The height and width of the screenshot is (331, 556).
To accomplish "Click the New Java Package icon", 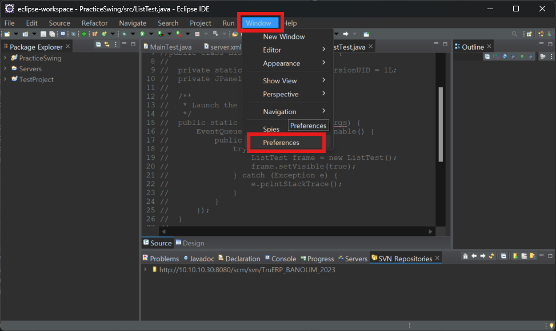I will [x=95, y=34].
